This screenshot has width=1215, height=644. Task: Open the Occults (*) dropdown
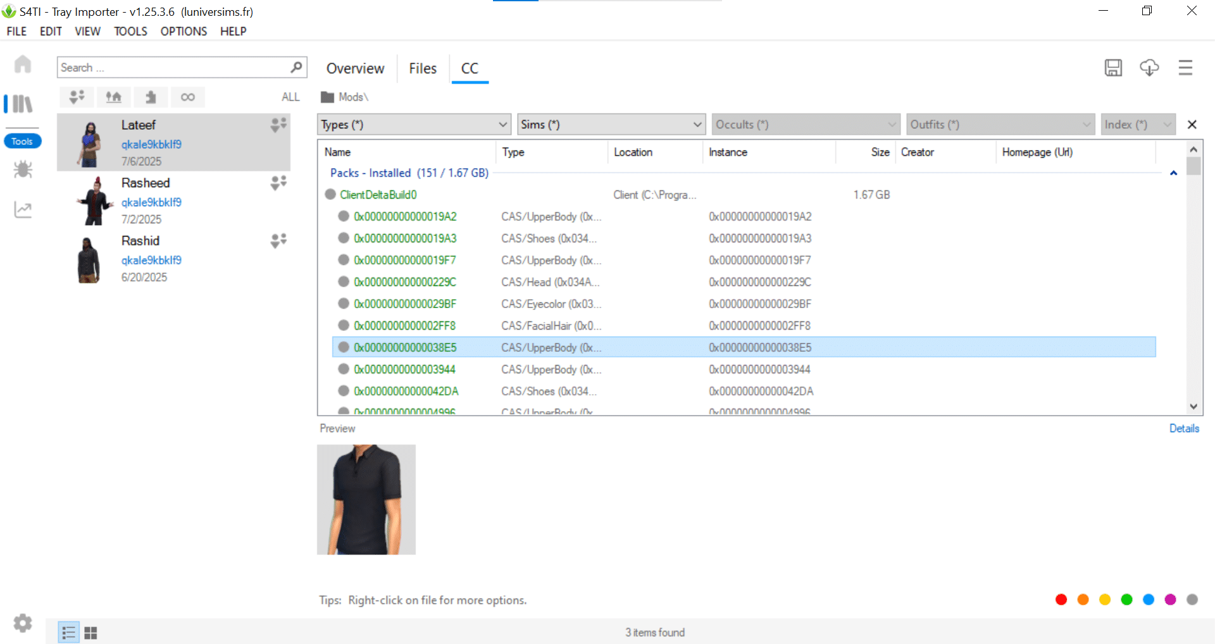click(805, 124)
